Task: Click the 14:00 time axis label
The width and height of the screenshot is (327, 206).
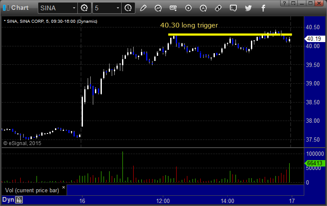Action: click(x=227, y=201)
